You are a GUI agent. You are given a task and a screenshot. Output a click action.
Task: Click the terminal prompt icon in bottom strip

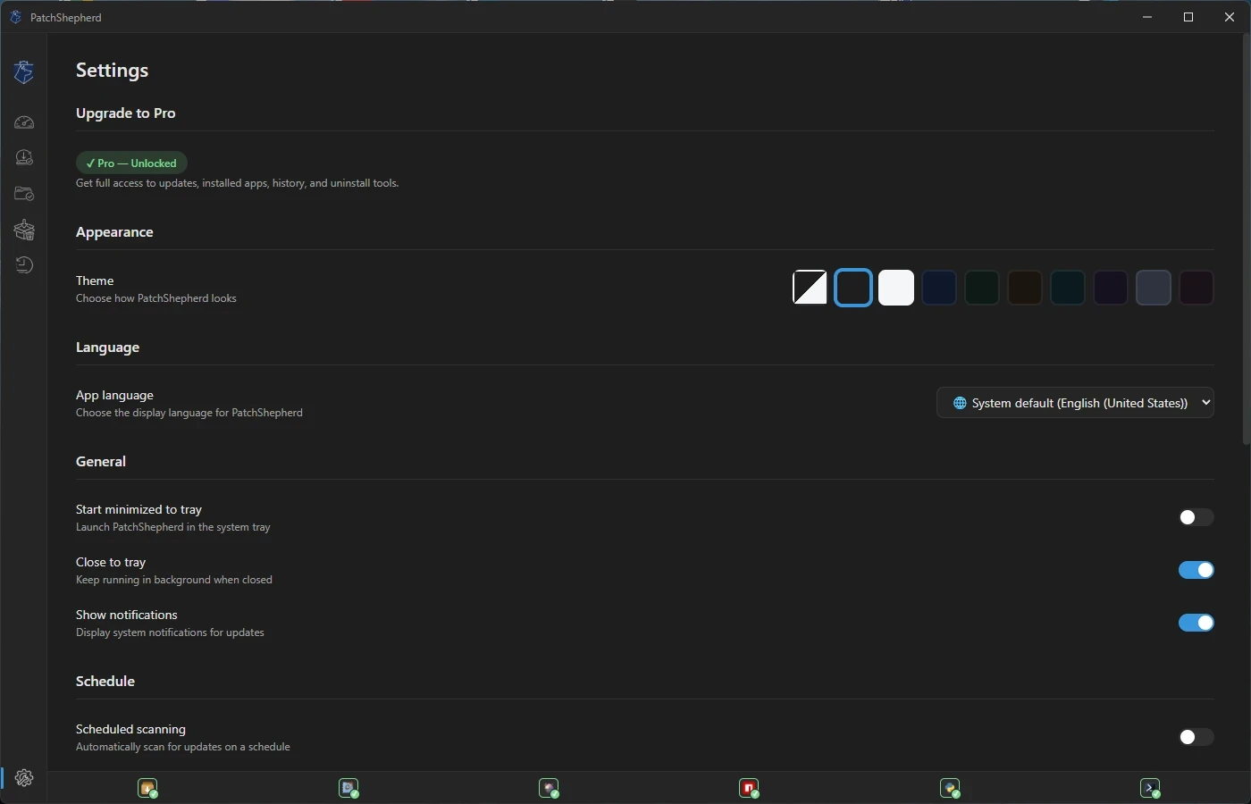tap(1150, 788)
